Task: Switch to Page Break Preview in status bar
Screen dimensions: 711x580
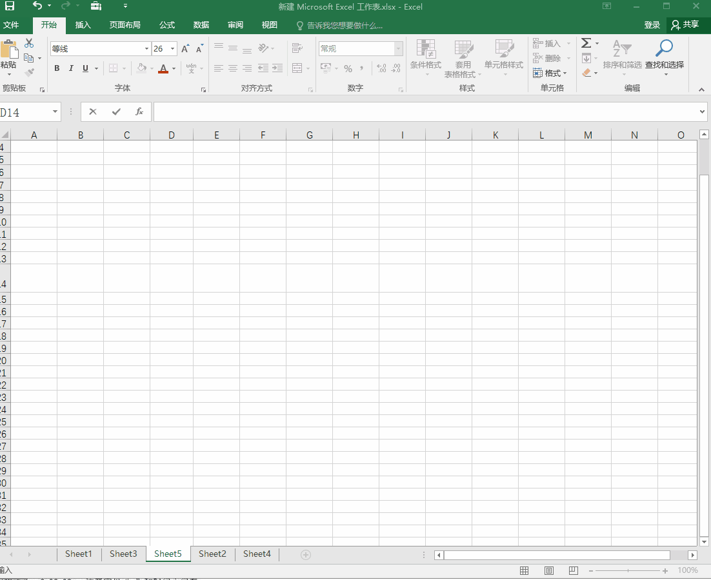Action: pos(573,570)
